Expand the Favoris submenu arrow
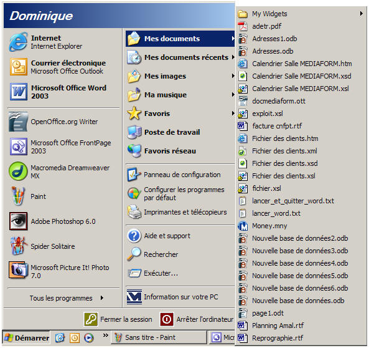This screenshot has height=348, width=369. click(233, 114)
